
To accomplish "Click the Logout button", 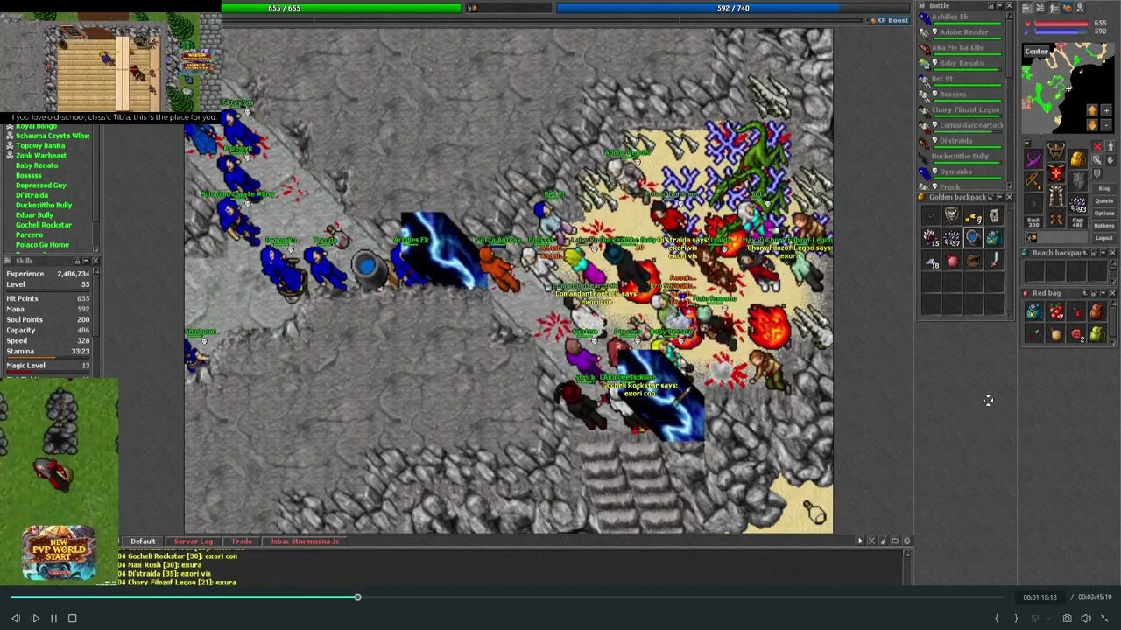I will [x=1104, y=238].
